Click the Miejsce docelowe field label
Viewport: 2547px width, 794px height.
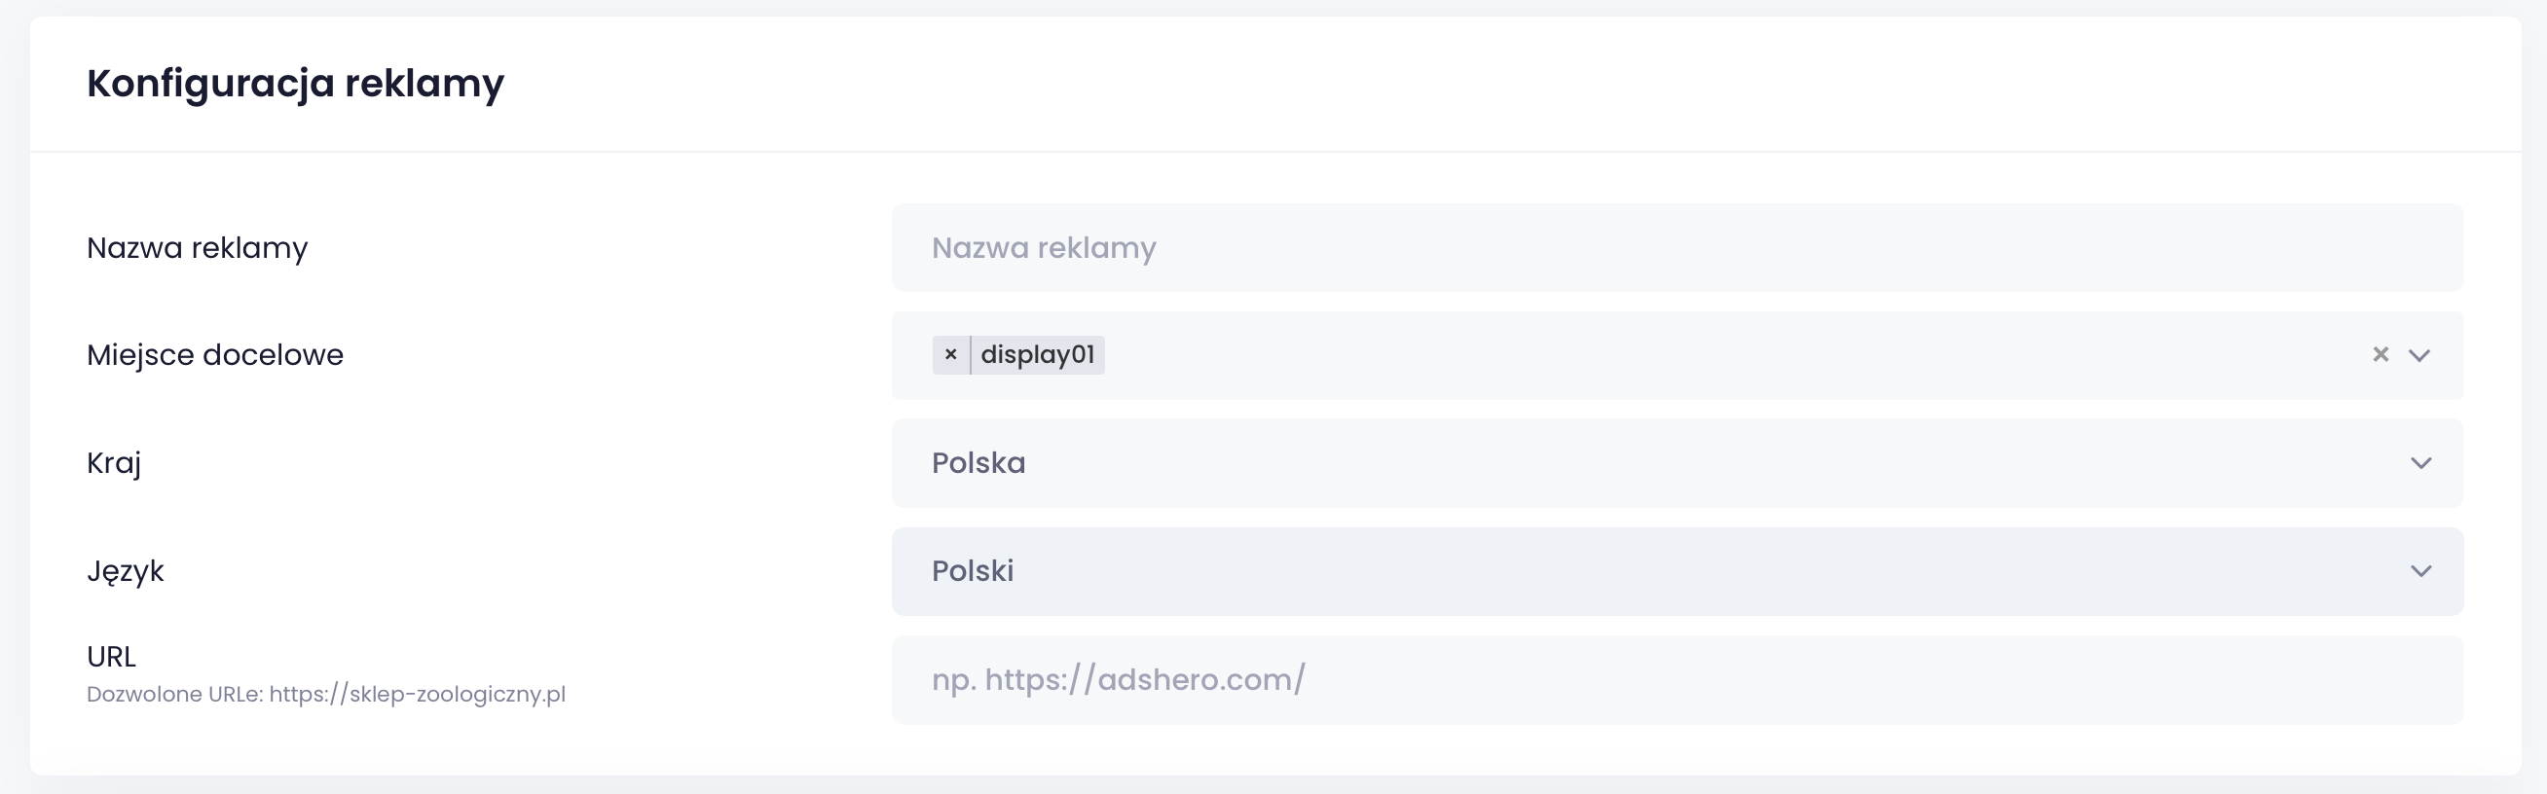point(214,355)
